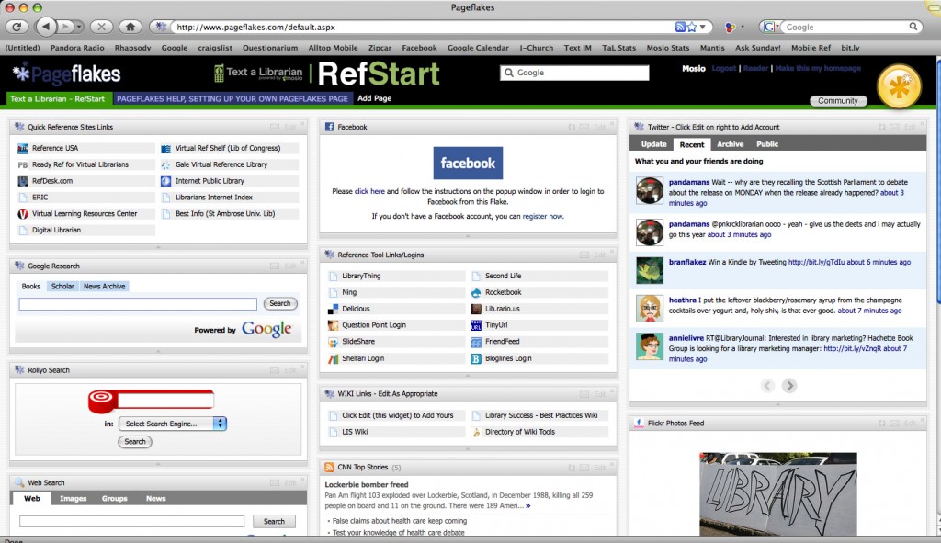Open Library Success - Best Practices Wiki
The width and height of the screenshot is (941, 543).
pos(541,415)
